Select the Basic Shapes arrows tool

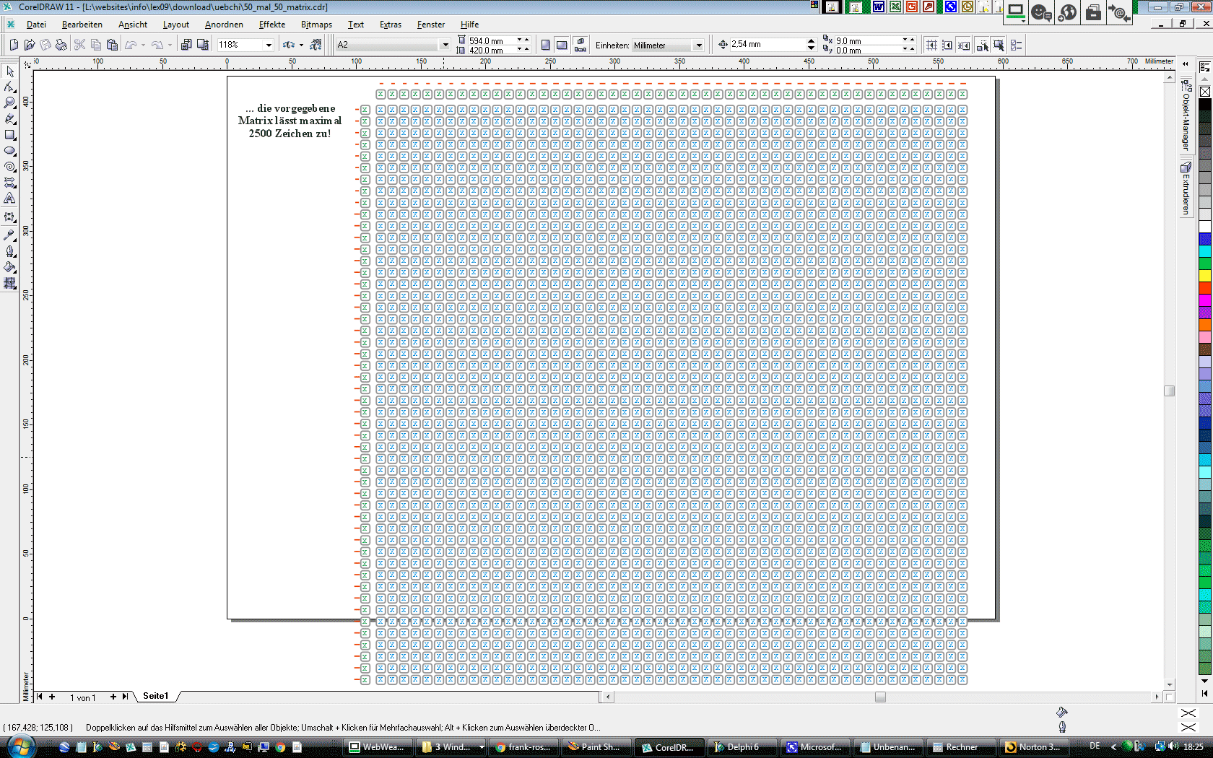click(10, 183)
